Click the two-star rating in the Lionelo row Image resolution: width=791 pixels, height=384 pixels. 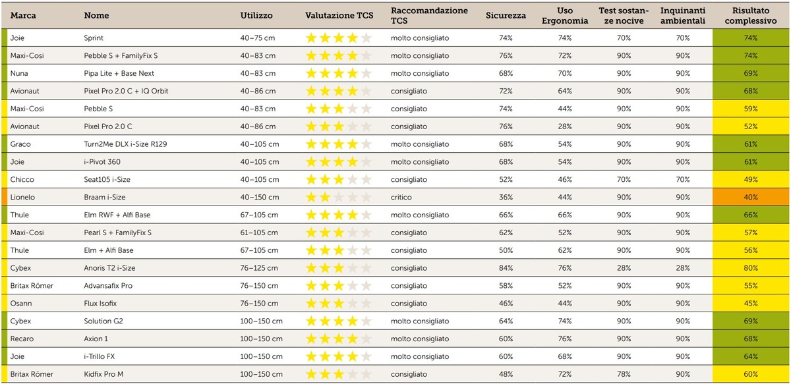pos(338,197)
